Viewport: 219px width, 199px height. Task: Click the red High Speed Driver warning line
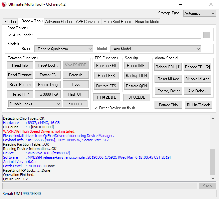(39, 131)
